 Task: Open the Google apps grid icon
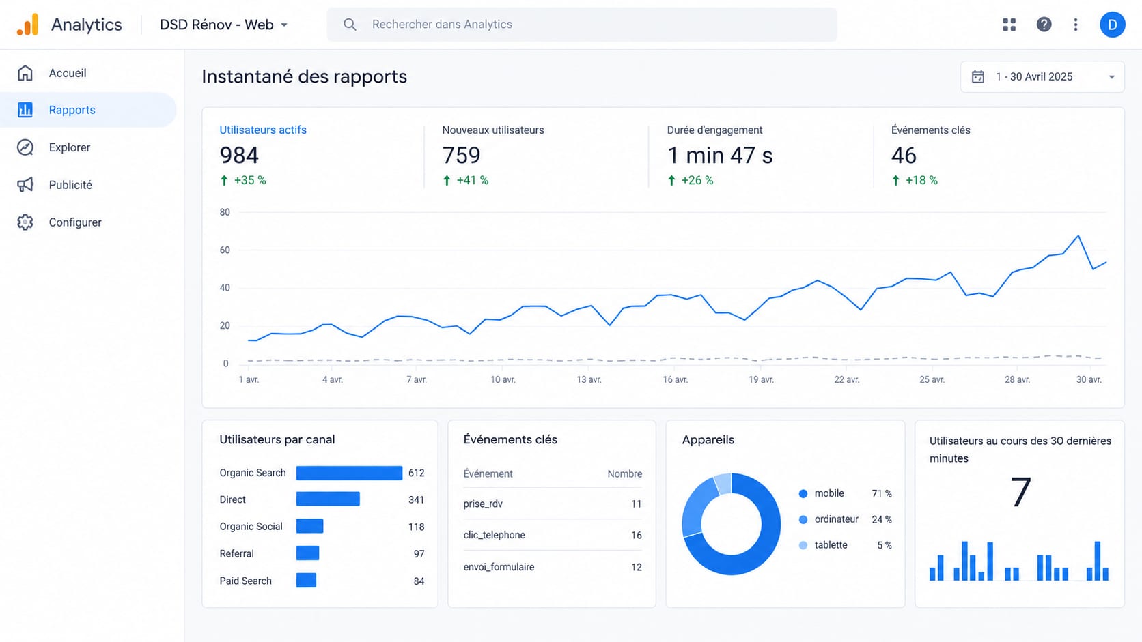tap(1009, 25)
